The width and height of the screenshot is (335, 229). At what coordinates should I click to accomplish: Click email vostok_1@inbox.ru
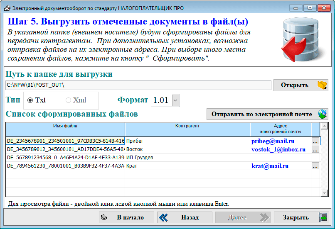click(x=278, y=149)
